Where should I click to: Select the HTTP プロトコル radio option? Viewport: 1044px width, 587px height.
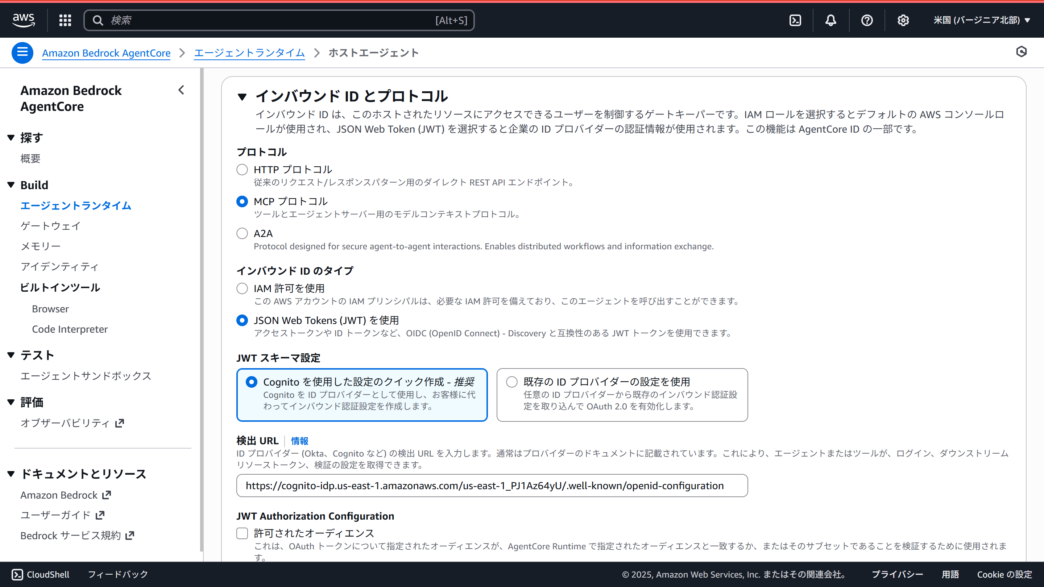[x=242, y=169]
